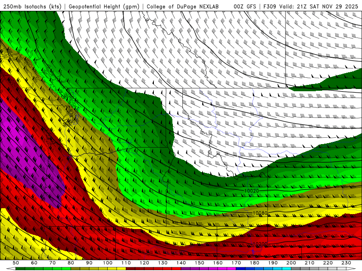Click the 10200 height contour label
The width and height of the screenshot is (362, 271).
(x=260, y=244)
